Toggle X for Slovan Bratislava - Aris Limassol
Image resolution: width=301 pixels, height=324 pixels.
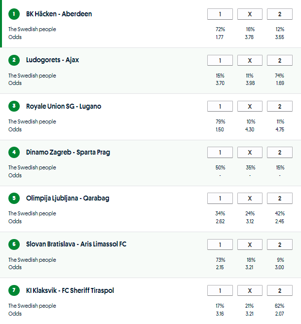point(250,244)
